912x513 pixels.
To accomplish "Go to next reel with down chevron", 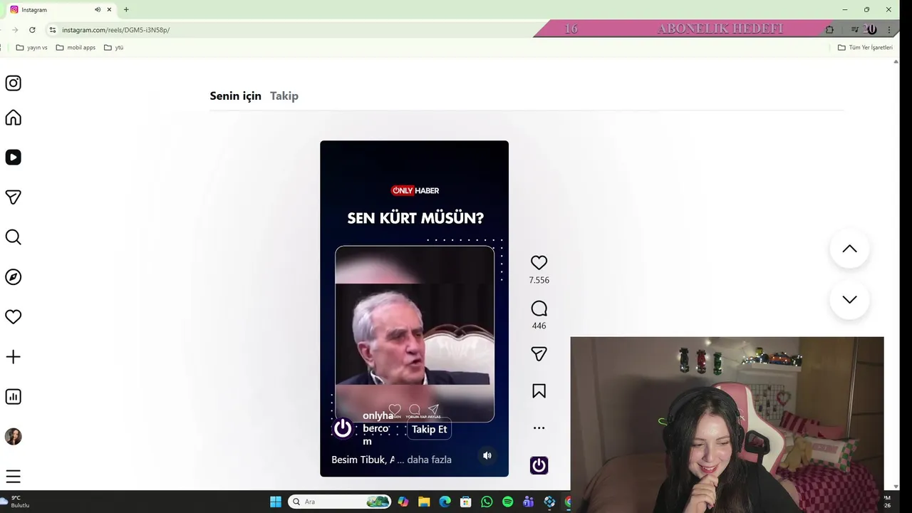I will (849, 300).
